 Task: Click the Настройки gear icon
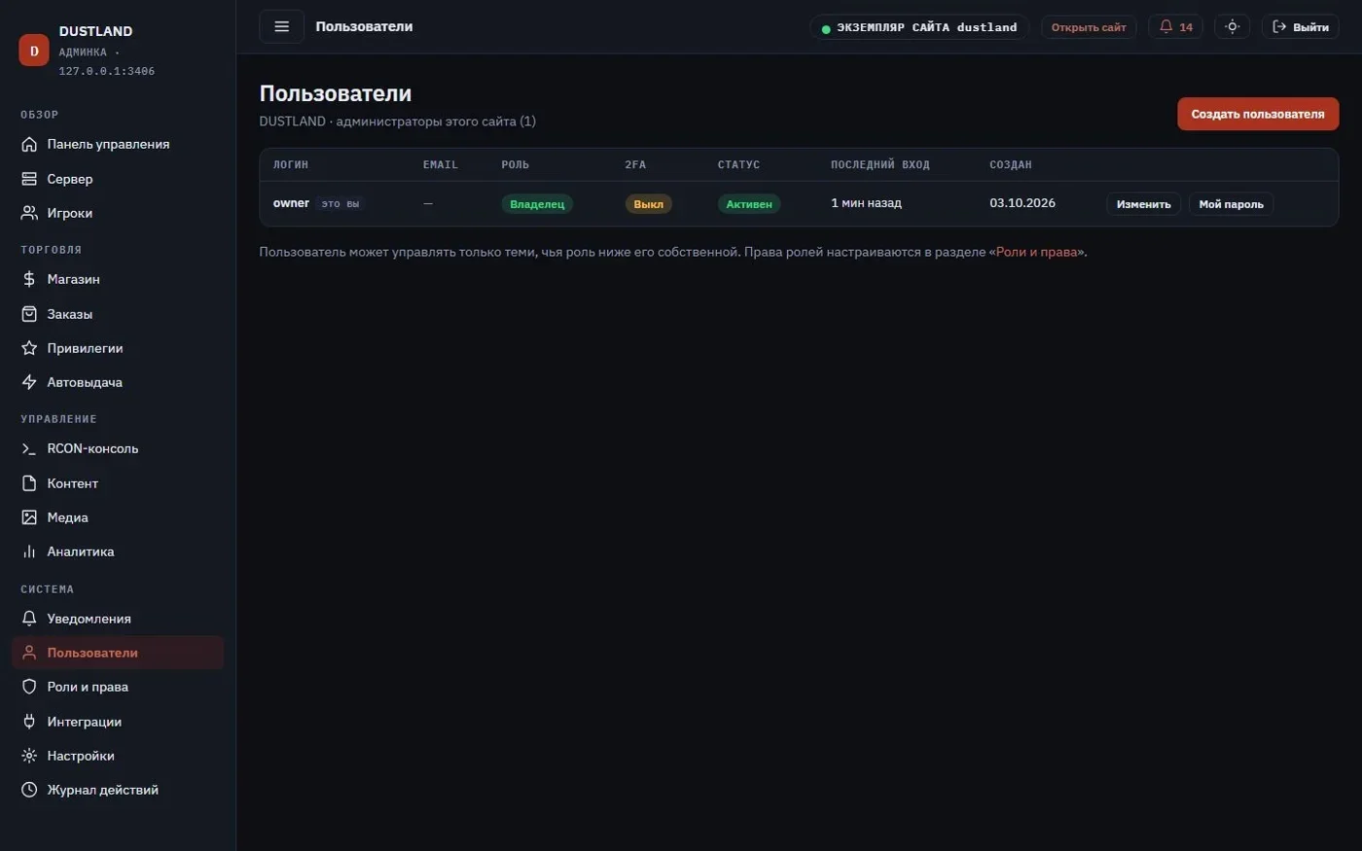29,756
